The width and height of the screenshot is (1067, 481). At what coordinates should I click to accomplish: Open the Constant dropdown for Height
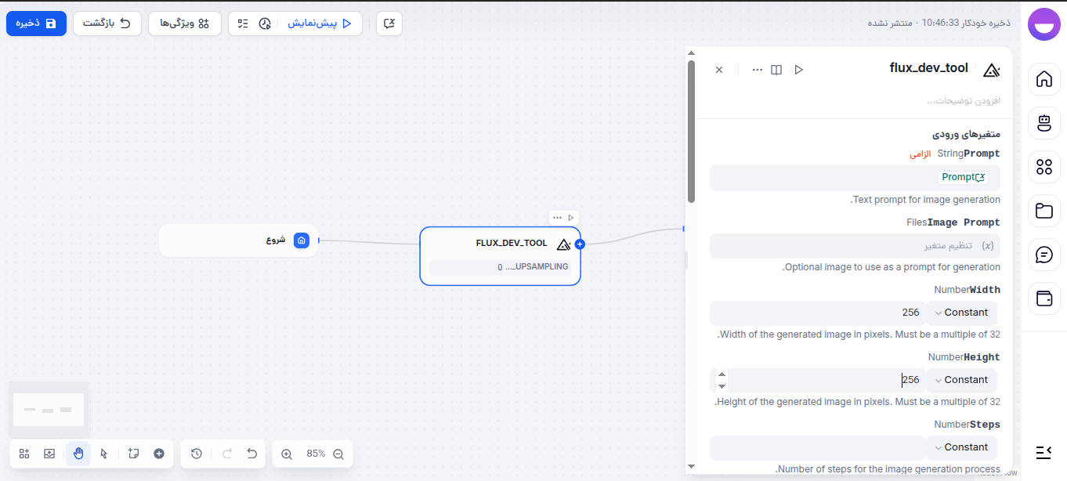point(961,380)
